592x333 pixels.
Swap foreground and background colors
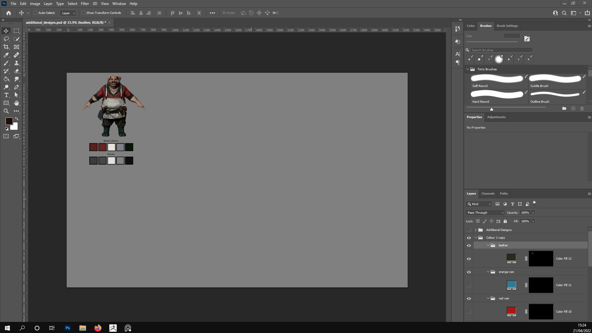point(17,119)
